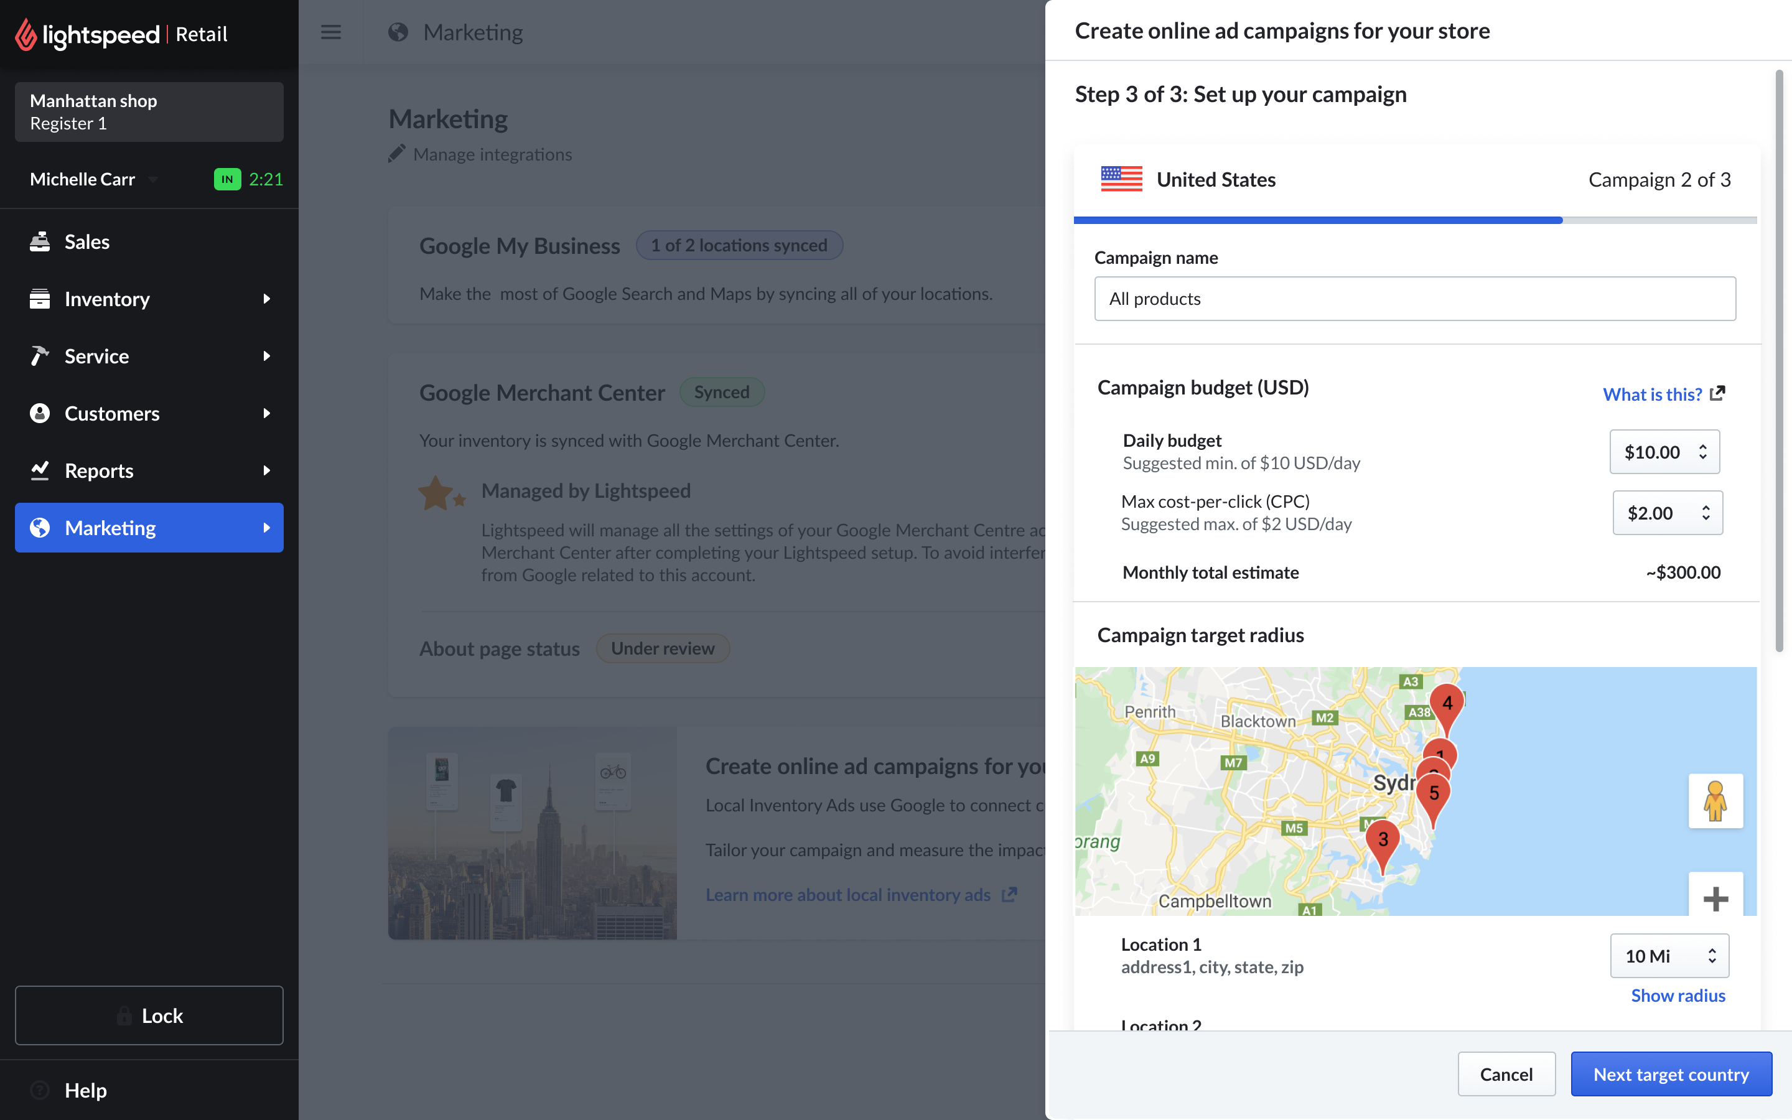Viewport: 1792px width, 1120px height.
Task: Click the gold star Managed by Lightspeed icon
Action: pos(442,493)
